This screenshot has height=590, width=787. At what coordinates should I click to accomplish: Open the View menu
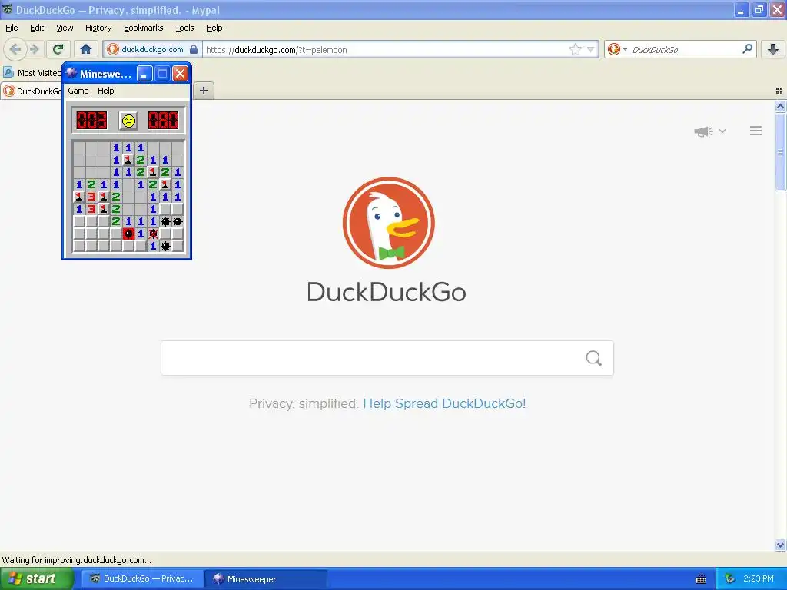(65, 28)
